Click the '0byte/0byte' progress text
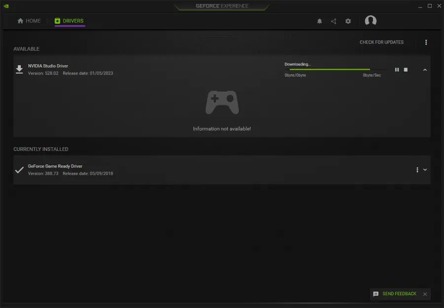The image size is (444, 308). [x=295, y=75]
